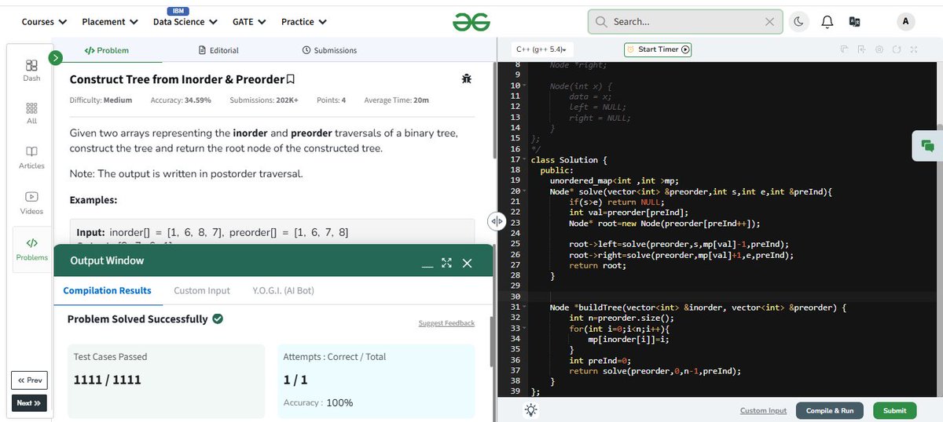Reset code with the refresh icon
Screen dimensions: 943x422
[x=896, y=49]
